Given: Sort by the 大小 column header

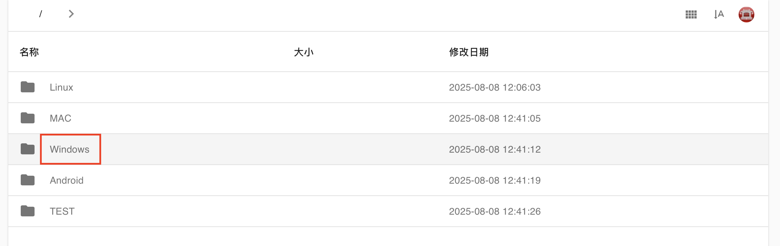Looking at the screenshot, I should [x=304, y=52].
